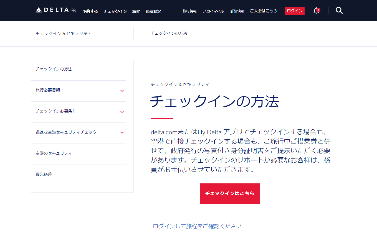Screen dimensions: 377x251
Task: Open 優先搭乗 sidebar item
Action: (x=44, y=174)
